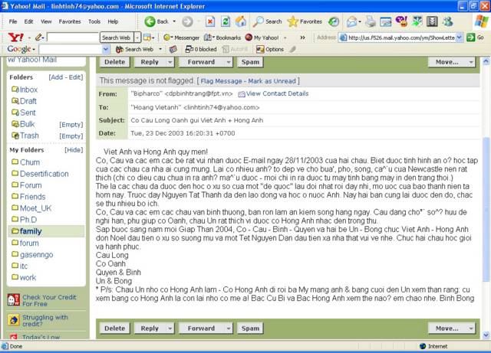The height and width of the screenshot is (353, 491).
Task: Click the Yahoo Messenger smiley toolbar icon
Action: click(x=401, y=21)
